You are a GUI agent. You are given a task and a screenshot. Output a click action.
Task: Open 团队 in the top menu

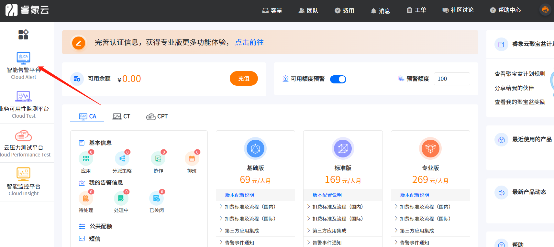tap(308, 11)
